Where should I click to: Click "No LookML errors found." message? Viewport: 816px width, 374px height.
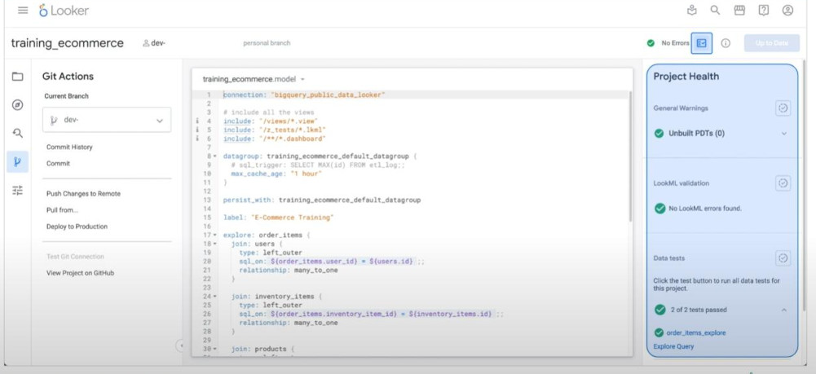pyautogui.click(x=705, y=209)
